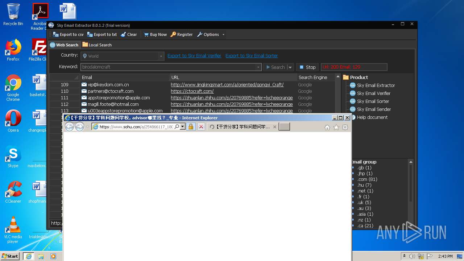Select Sky Email Sender product item

pyautogui.click(x=370, y=109)
